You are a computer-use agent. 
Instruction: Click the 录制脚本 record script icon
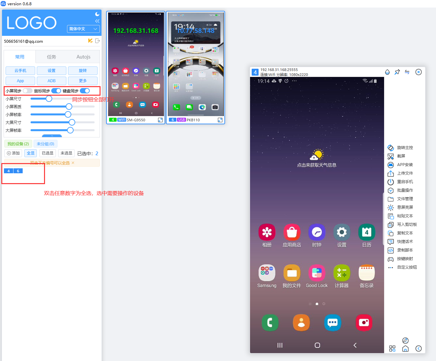tap(391, 251)
